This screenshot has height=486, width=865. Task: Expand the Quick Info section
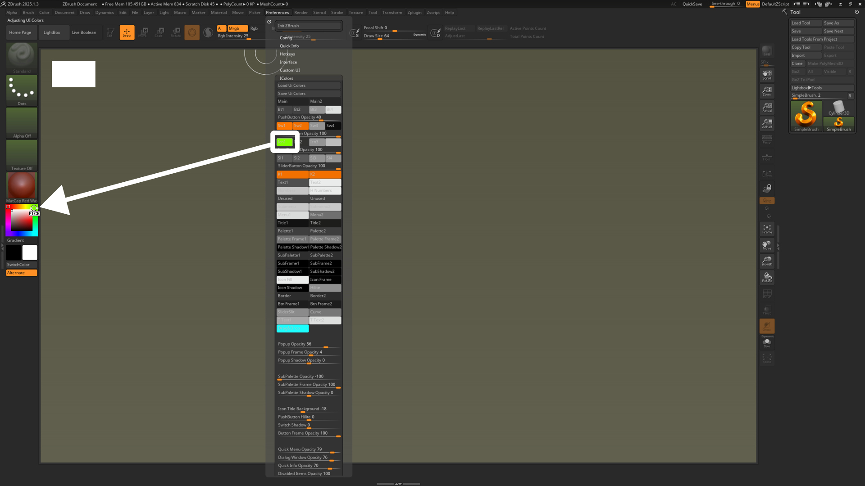(289, 46)
